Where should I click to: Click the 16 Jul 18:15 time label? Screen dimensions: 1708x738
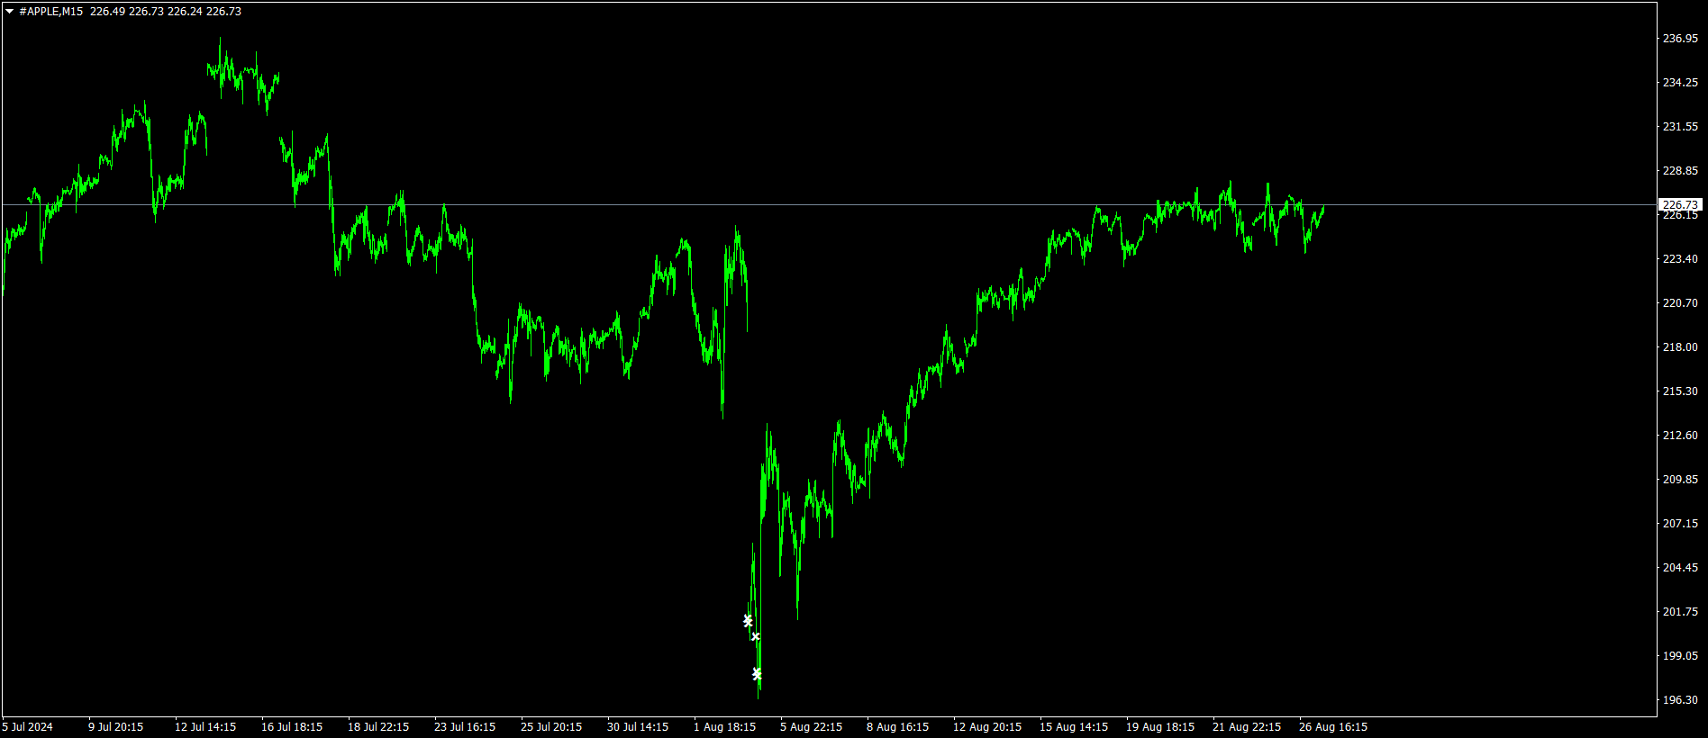click(x=292, y=727)
